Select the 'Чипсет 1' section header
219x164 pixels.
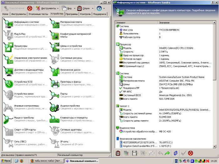pos(124,106)
